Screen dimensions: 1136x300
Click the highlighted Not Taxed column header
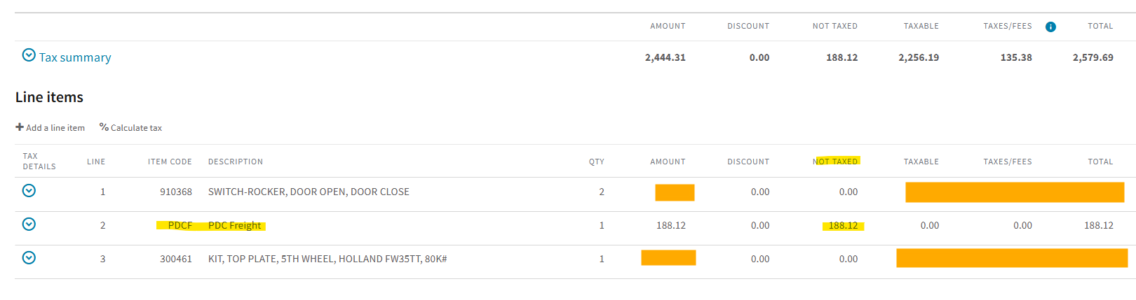835,162
